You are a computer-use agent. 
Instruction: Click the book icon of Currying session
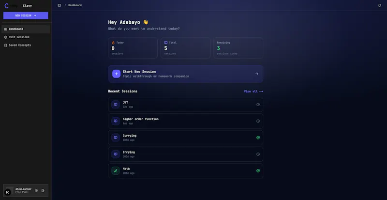coord(116,138)
